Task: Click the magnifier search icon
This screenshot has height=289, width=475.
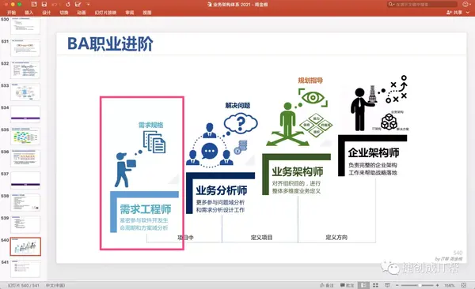Action: [x=391, y=4]
